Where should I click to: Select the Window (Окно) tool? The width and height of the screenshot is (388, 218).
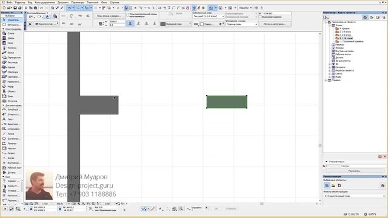[11, 43]
